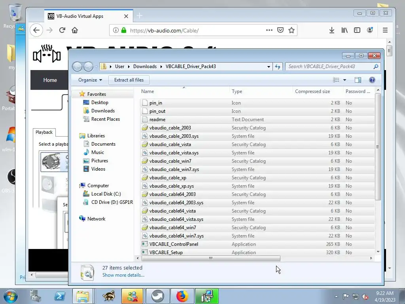Sort by Type column header
Screen dimensions: 405x304
click(x=237, y=91)
